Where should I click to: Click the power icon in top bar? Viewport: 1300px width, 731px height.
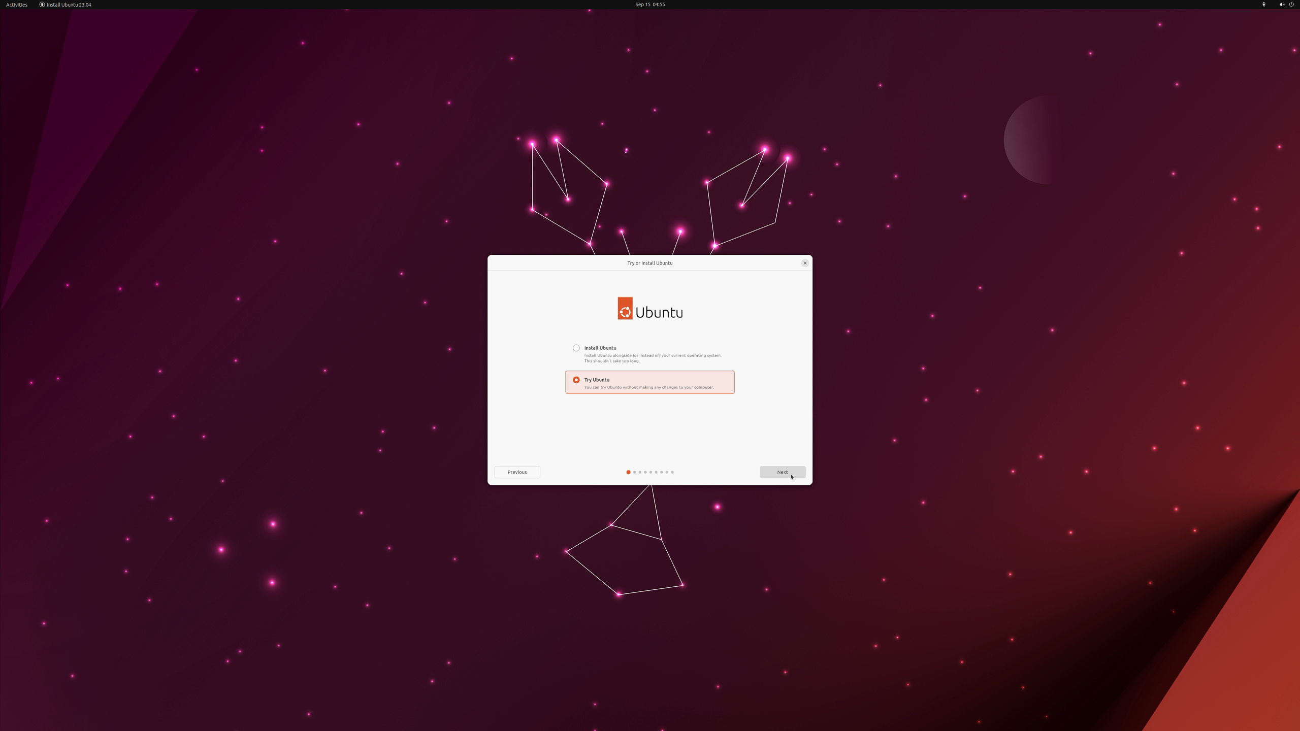tap(1291, 5)
